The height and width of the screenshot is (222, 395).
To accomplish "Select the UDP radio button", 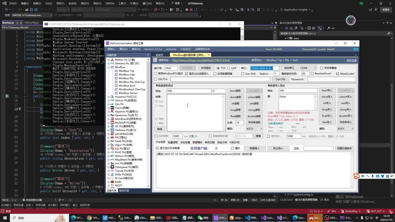I will pos(230,68).
